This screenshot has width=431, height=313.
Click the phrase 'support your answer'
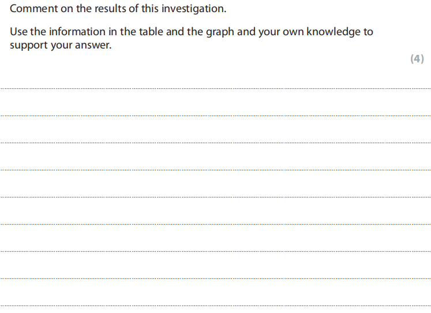60,46
